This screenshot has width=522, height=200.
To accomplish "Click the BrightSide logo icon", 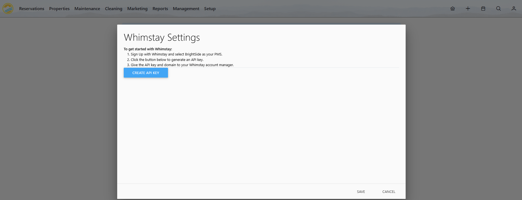I will (x=8, y=8).
